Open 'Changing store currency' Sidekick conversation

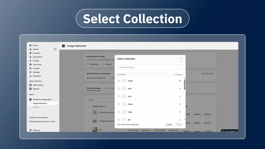[43, 122]
